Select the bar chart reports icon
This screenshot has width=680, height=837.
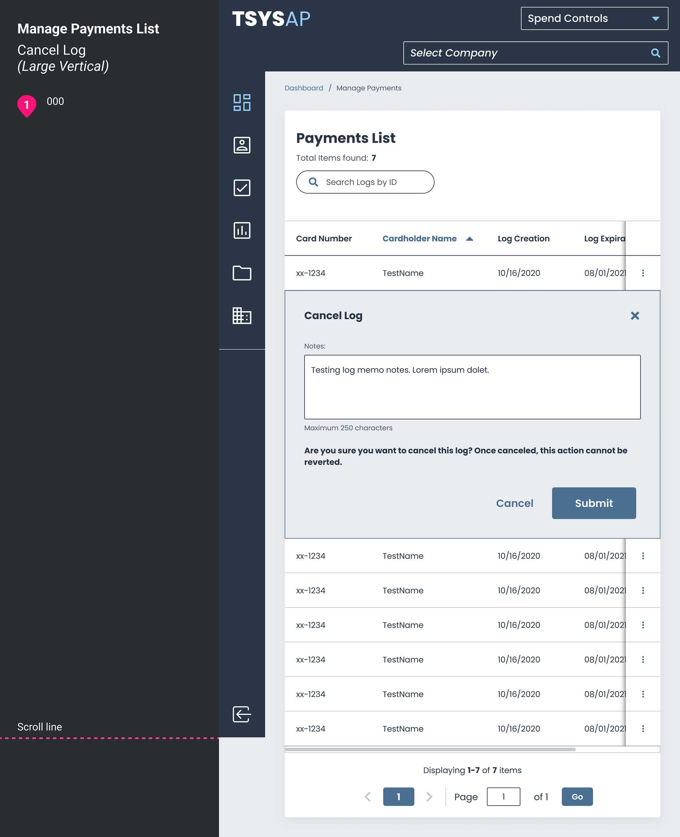[242, 230]
